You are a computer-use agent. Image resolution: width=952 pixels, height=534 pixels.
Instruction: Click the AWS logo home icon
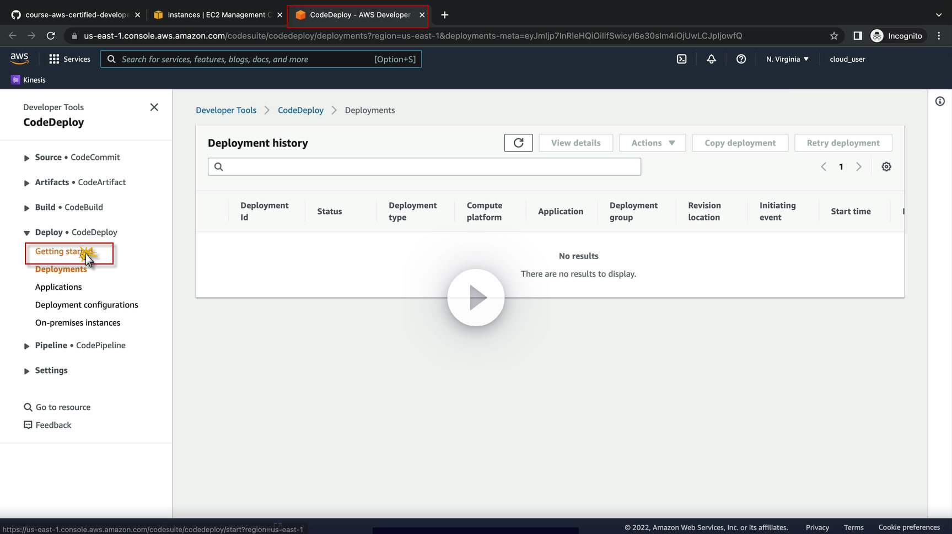(x=19, y=58)
